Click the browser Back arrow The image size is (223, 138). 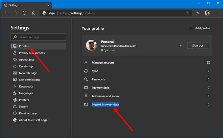click(x=6, y=13)
